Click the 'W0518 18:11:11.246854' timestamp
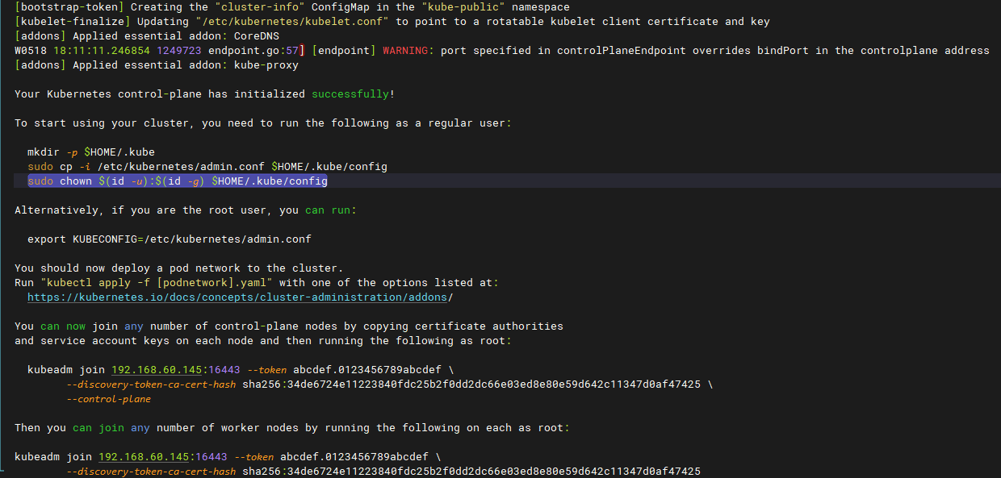This screenshot has height=478, width=1001. [82, 51]
